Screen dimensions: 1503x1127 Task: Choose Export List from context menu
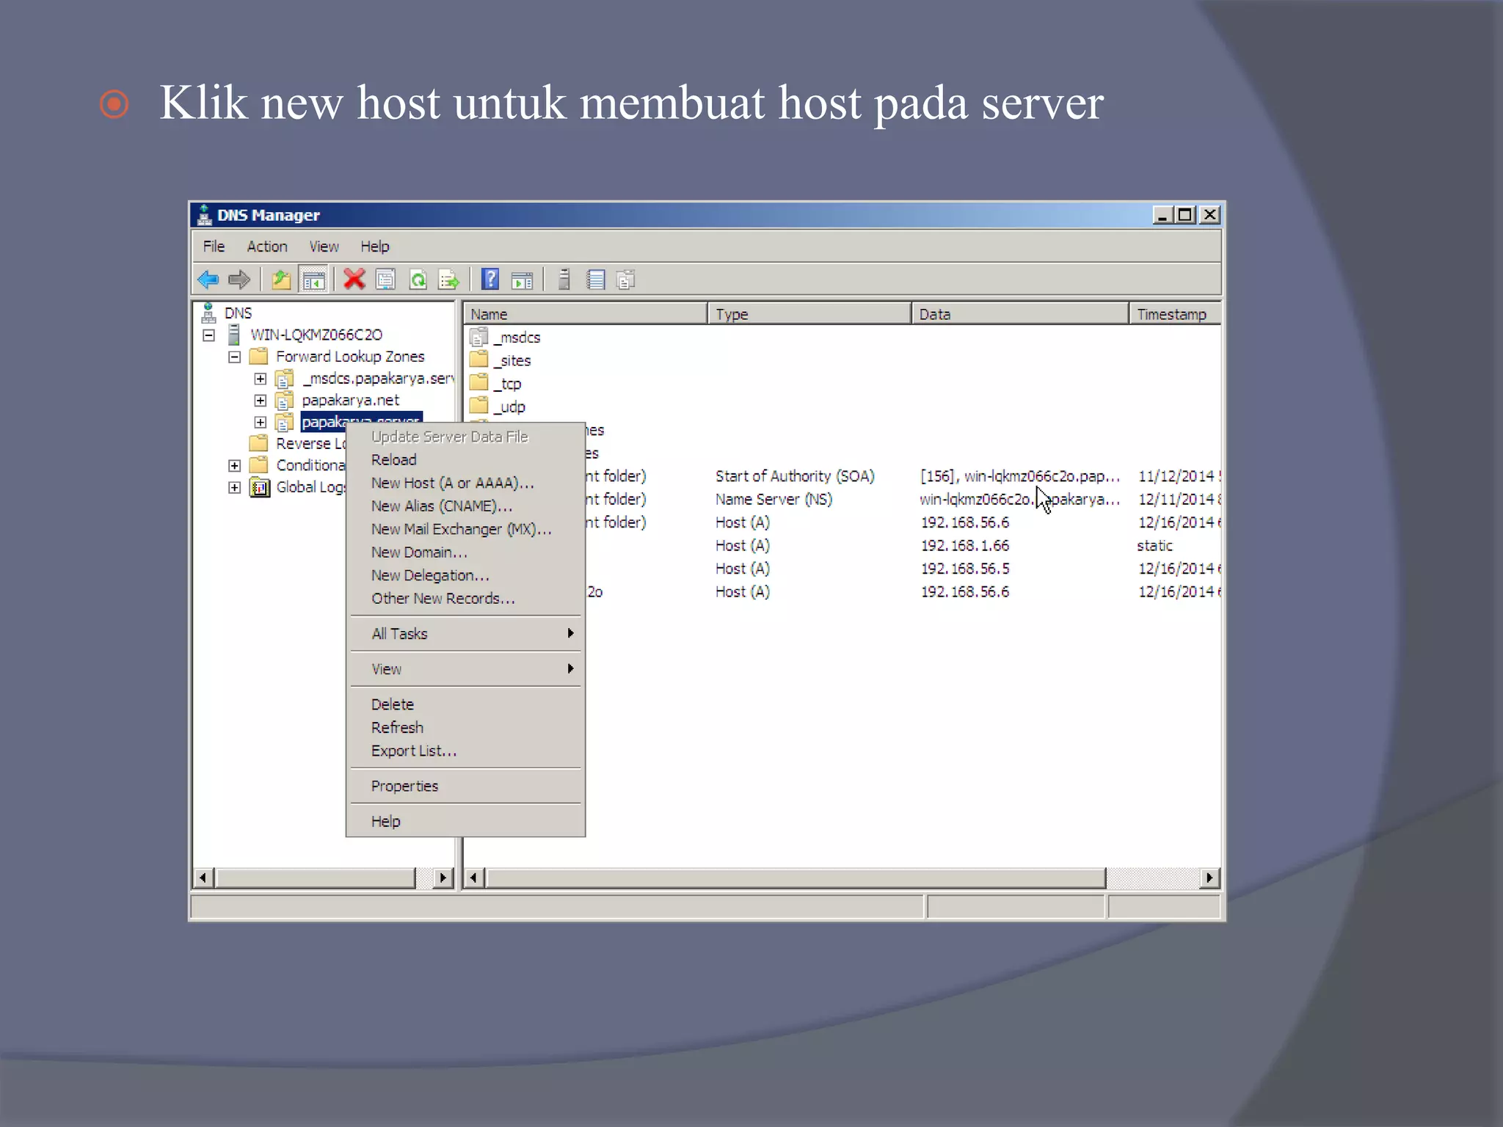(465, 751)
